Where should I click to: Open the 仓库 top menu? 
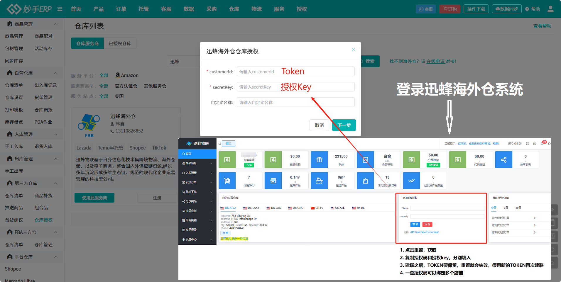tap(234, 9)
